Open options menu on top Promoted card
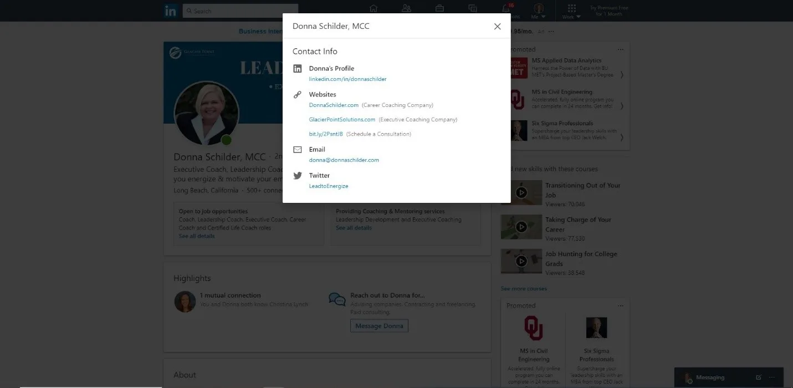The height and width of the screenshot is (388, 793). coord(621,49)
